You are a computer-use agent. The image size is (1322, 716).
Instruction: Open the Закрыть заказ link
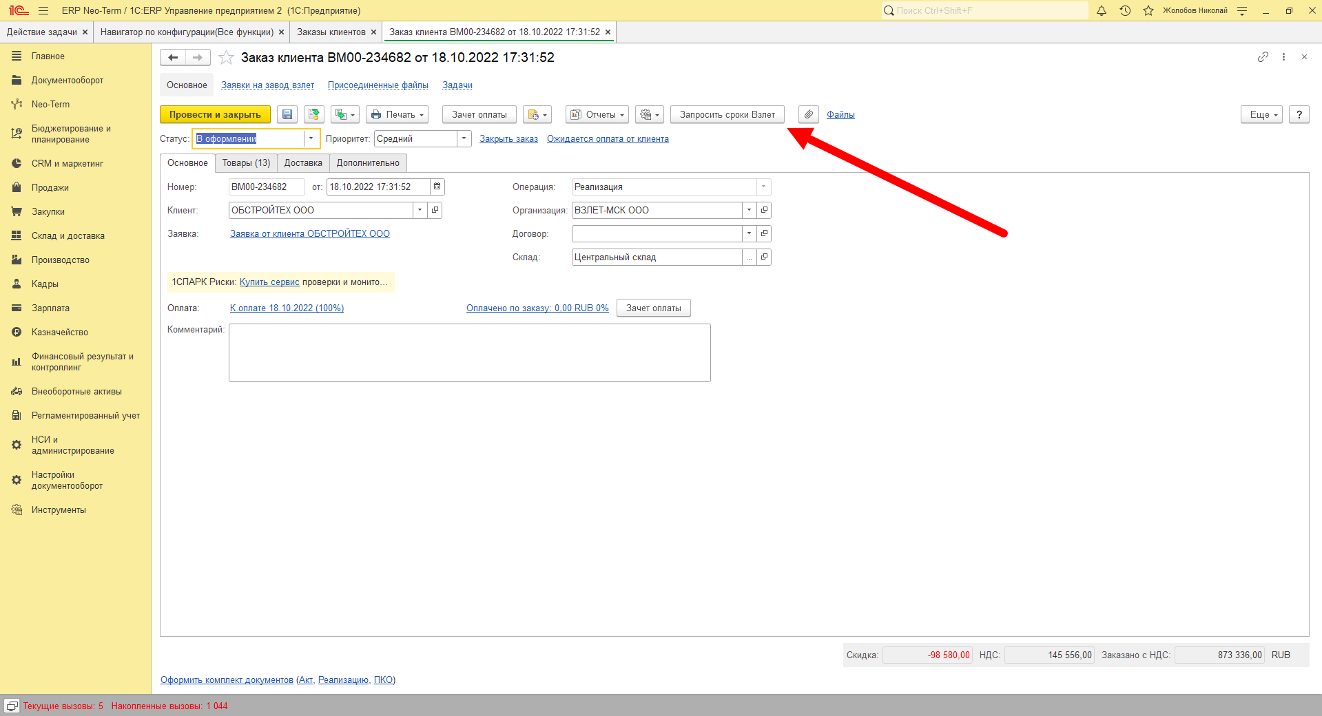click(x=508, y=139)
